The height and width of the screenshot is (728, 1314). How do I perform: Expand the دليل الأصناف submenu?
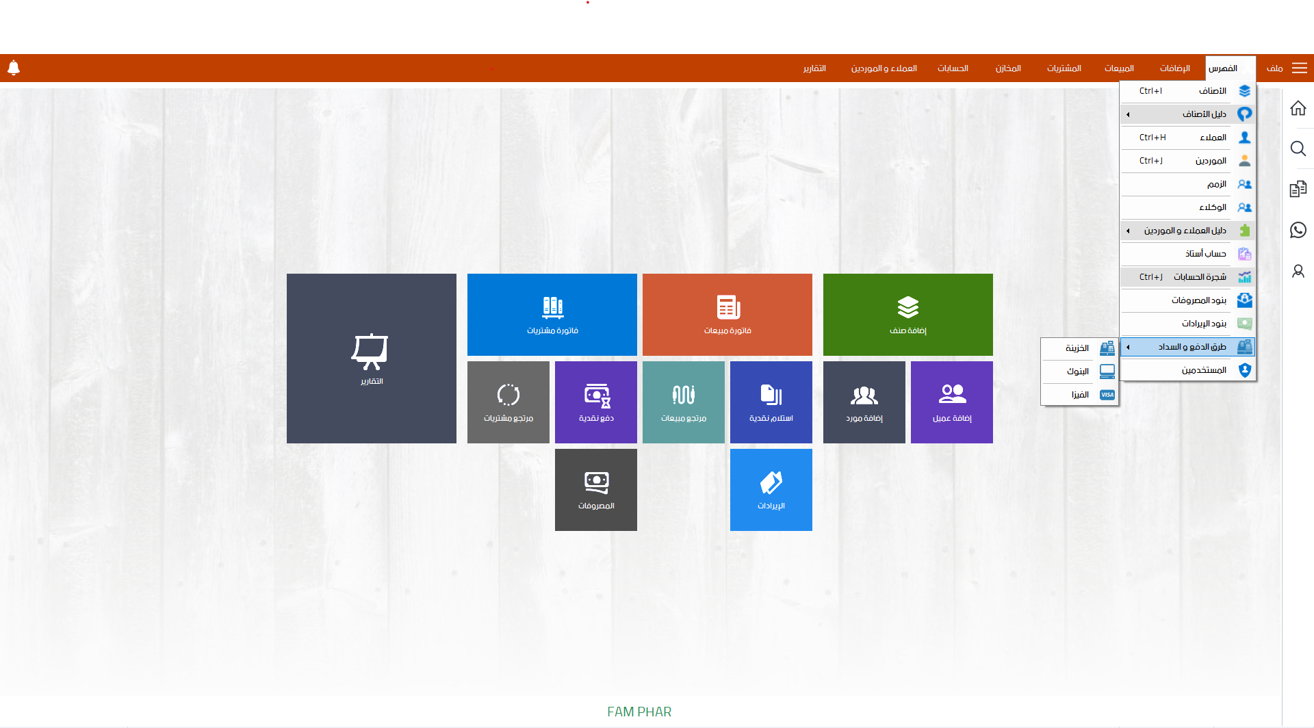[x=1187, y=114]
